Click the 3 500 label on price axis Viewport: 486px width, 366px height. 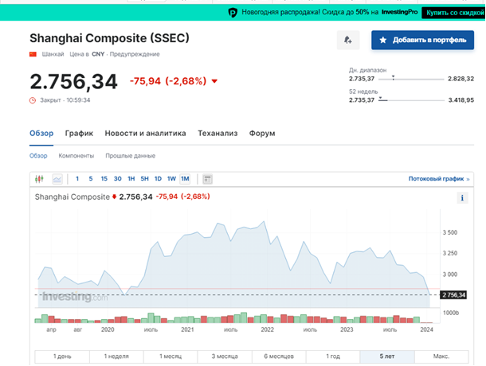click(x=449, y=232)
